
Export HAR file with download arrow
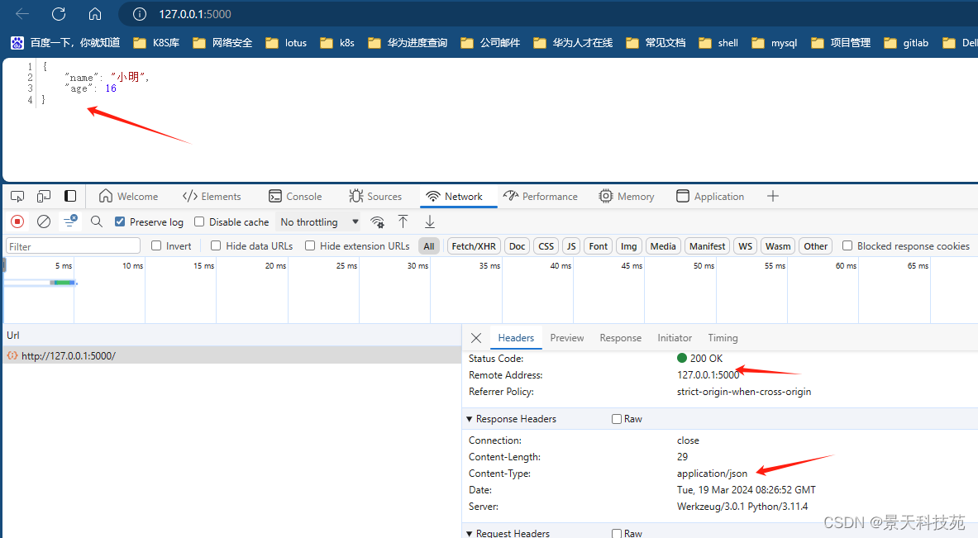[x=430, y=221]
